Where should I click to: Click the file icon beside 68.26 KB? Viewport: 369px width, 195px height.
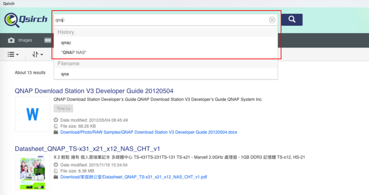pos(56,126)
